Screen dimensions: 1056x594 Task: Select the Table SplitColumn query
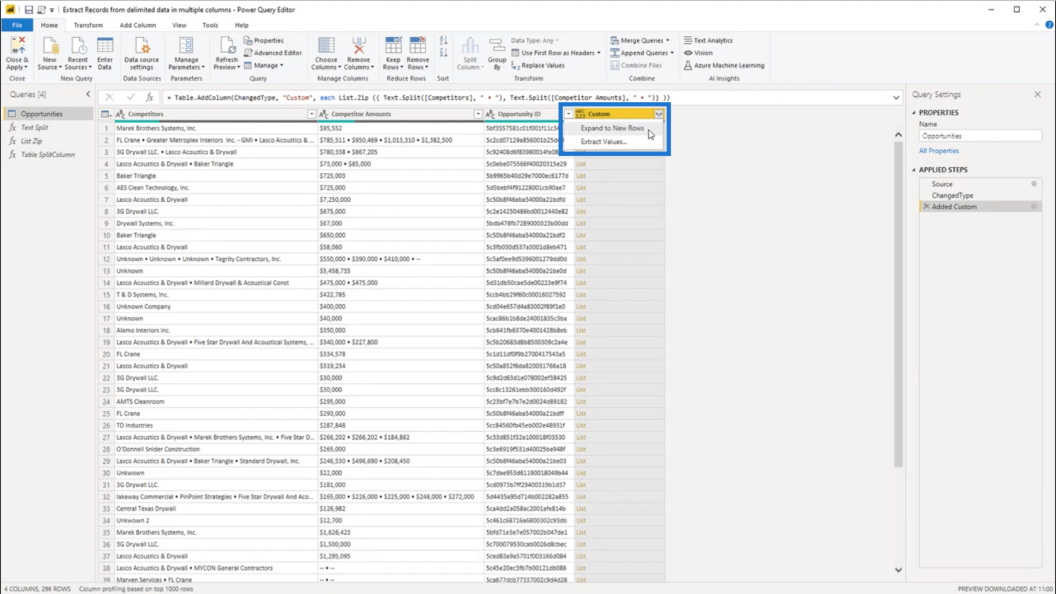pyautogui.click(x=48, y=155)
